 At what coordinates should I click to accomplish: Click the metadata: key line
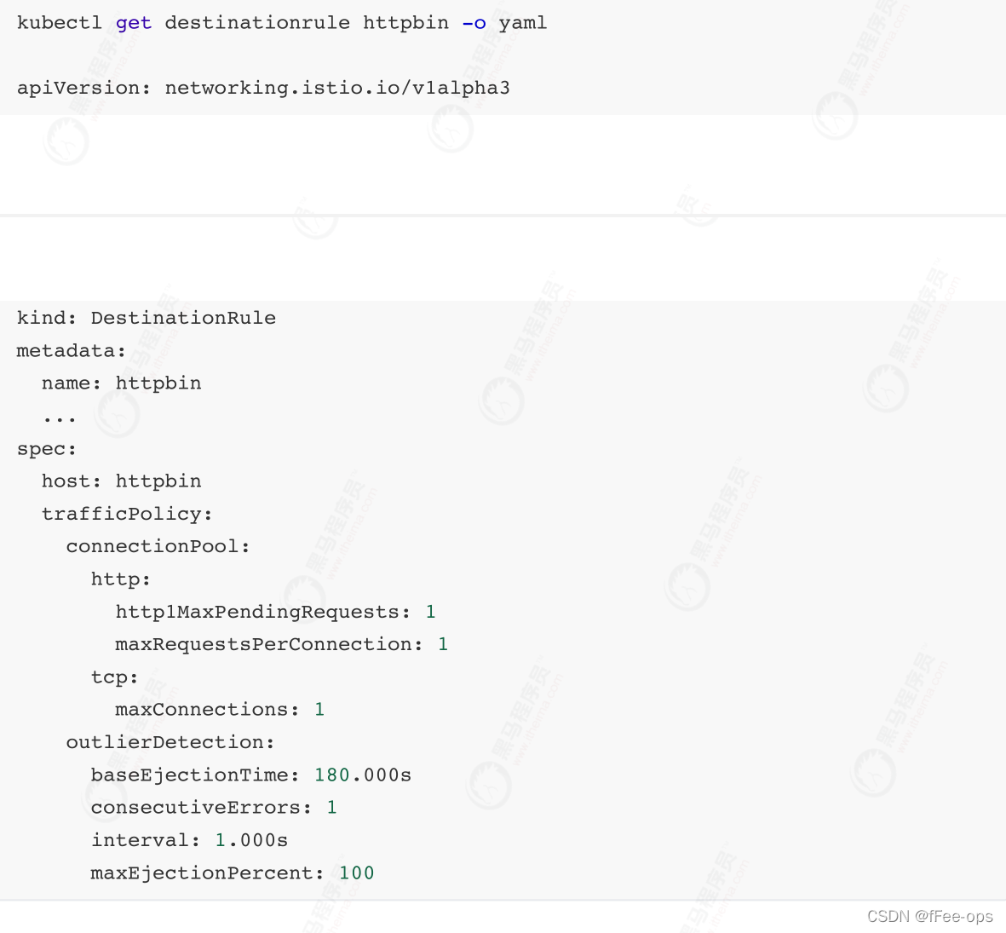(x=72, y=350)
